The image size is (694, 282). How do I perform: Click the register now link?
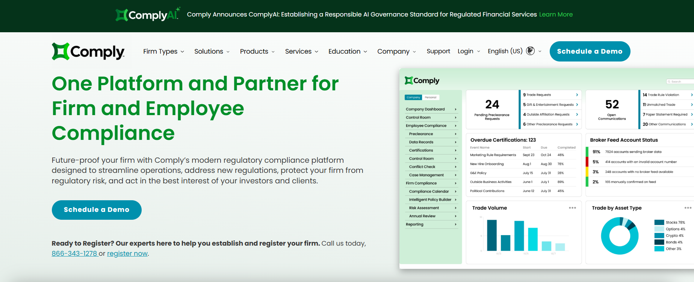coord(127,253)
